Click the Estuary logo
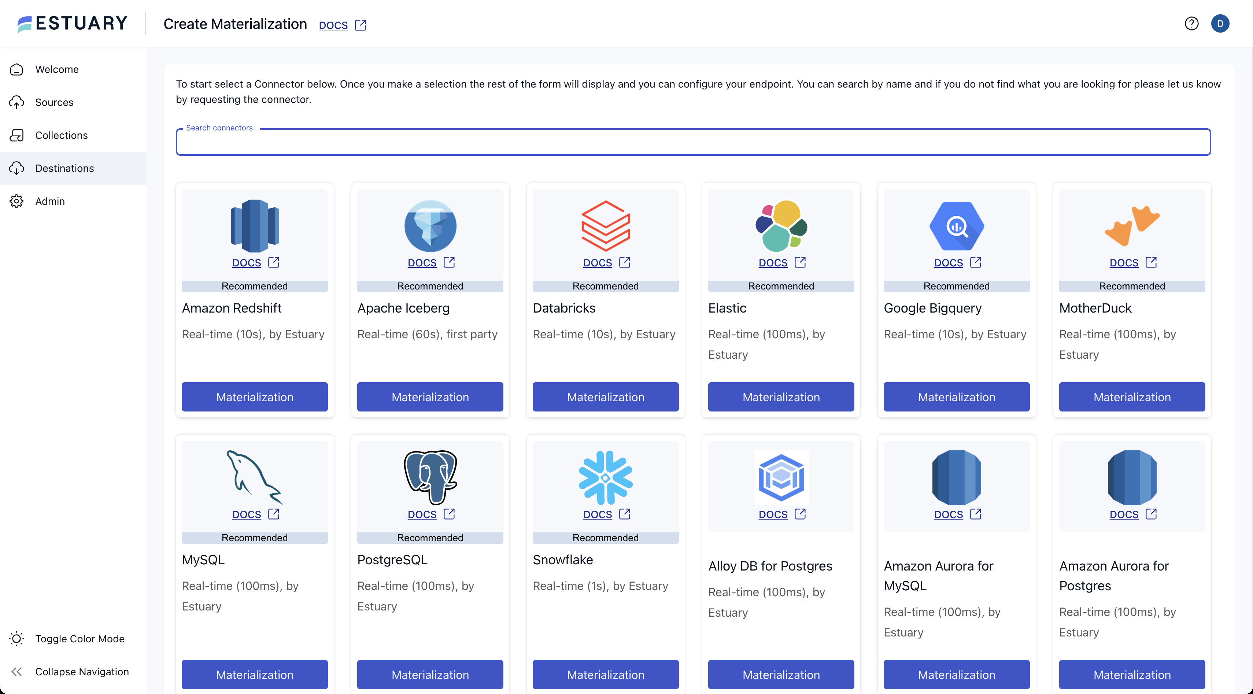Viewport: 1253px width, 694px height. click(72, 23)
